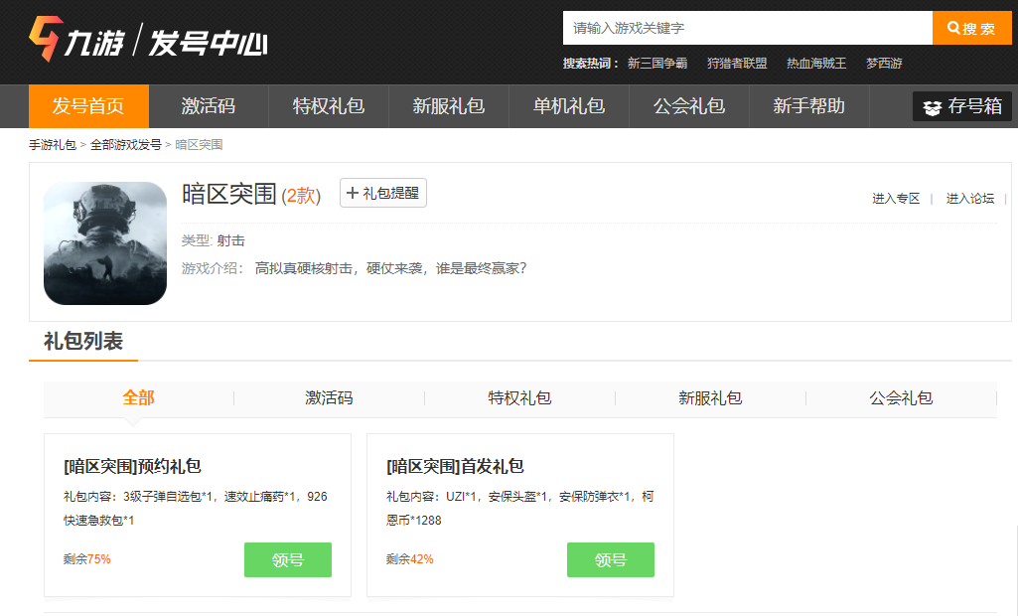Open 单机礼包 from the navigation bar
The width and height of the screenshot is (1018, 616).
pos(569,106)
